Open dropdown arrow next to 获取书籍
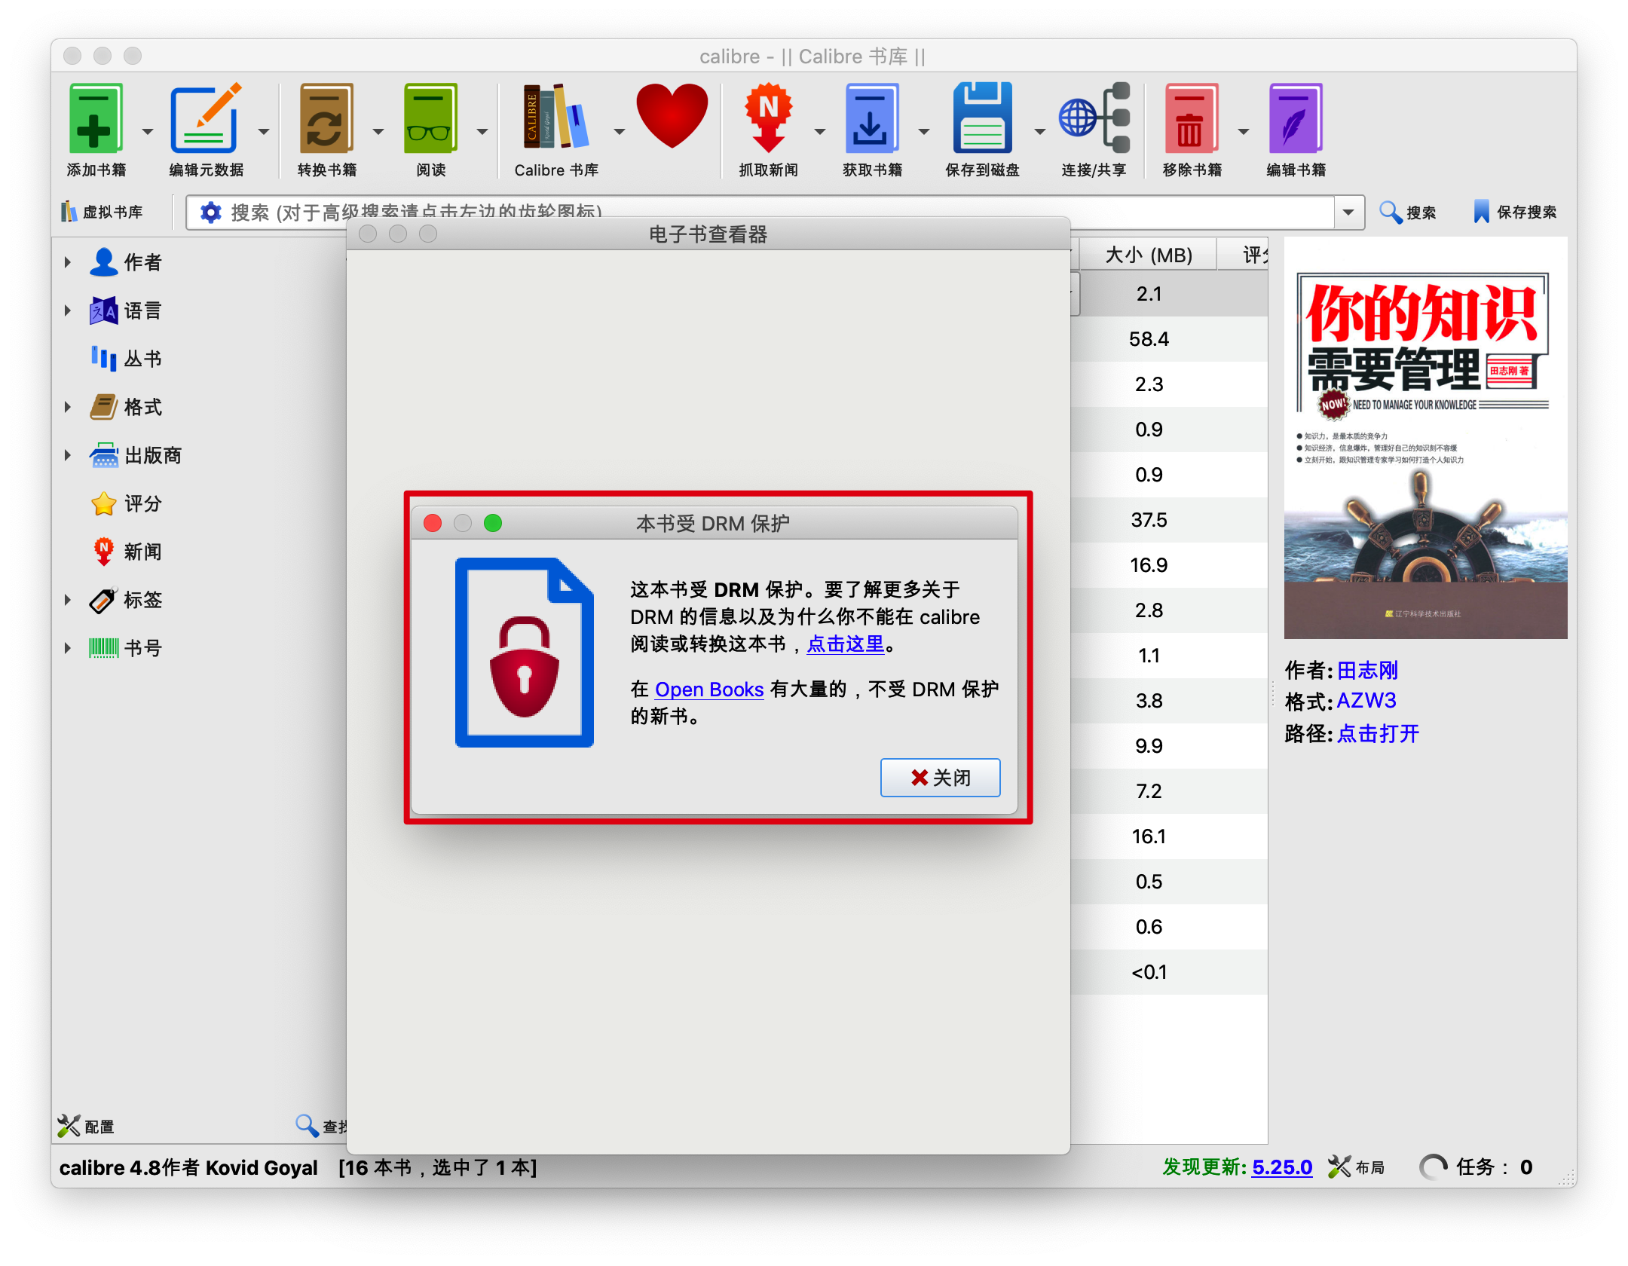The height and width of the screenshot is (1266, 1628). [924, 132]
